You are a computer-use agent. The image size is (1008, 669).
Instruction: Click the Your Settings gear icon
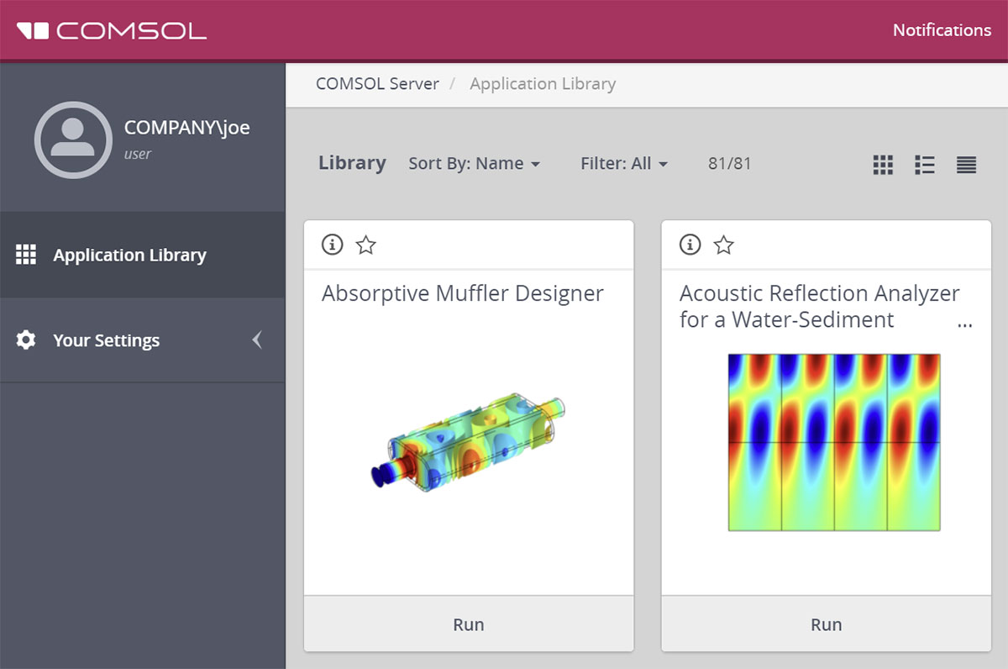tap(26, 340)
